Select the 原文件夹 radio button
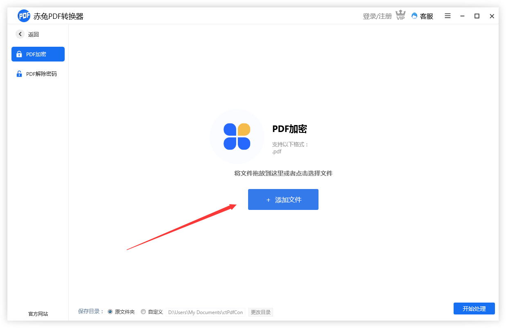The width and height of the screenshot is (506, 328). point(110,312)
